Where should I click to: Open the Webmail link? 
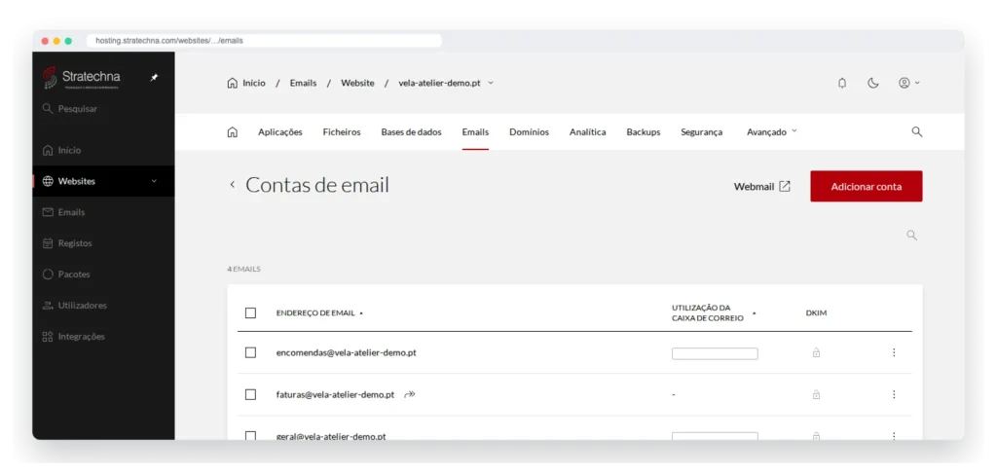point(761,187)
